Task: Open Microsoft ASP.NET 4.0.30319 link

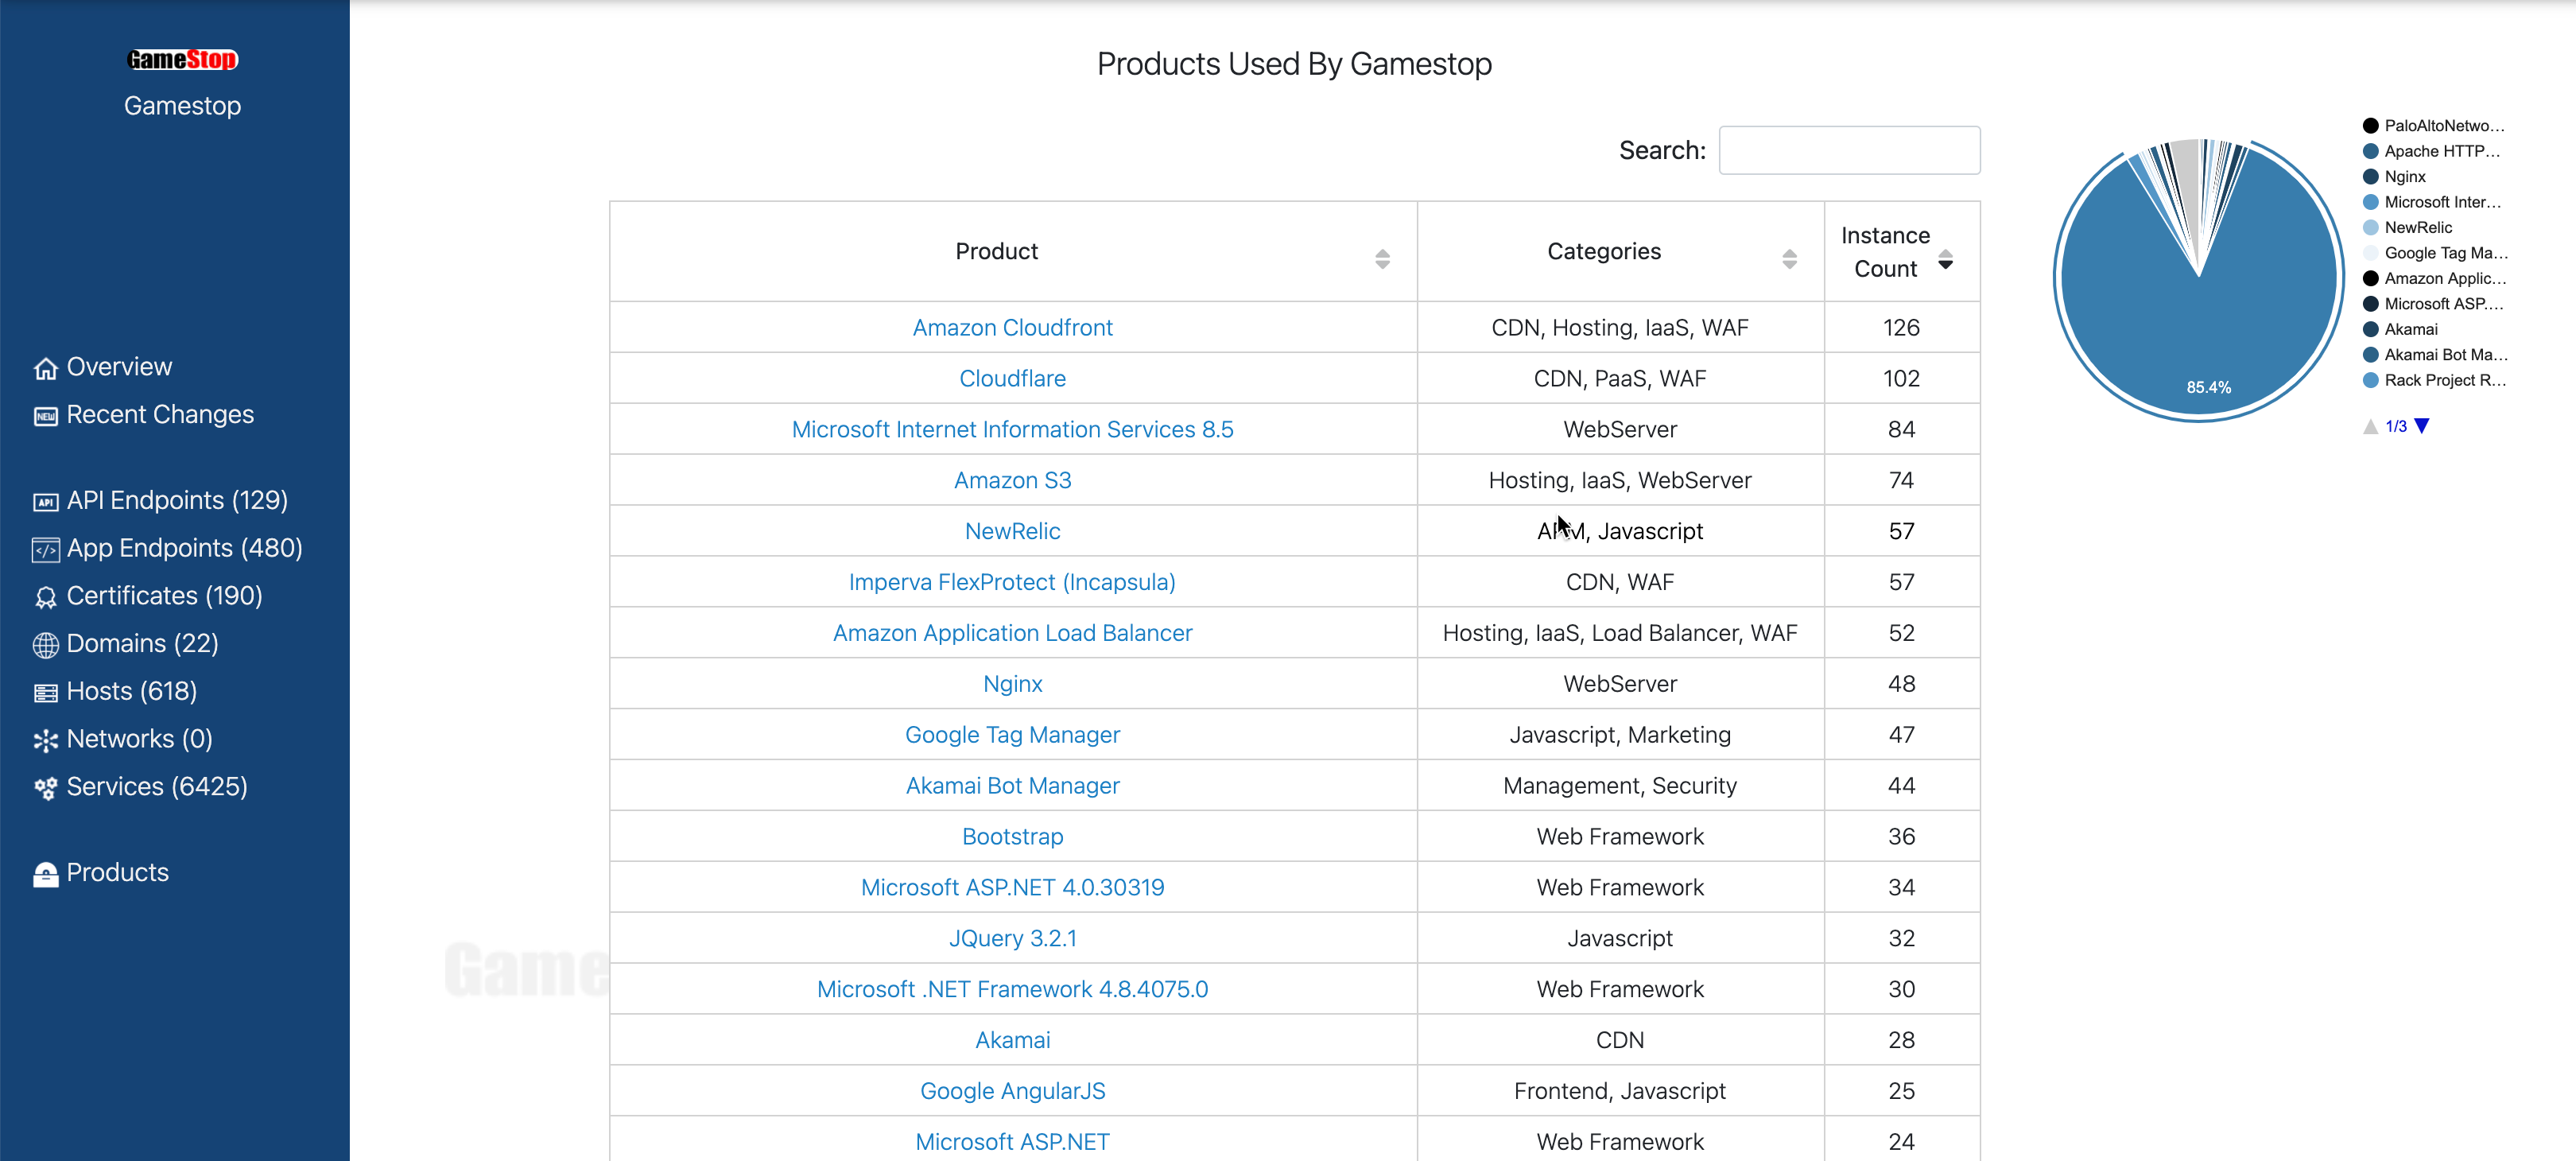Action: pyautogui.click(x=1012, y=888)
